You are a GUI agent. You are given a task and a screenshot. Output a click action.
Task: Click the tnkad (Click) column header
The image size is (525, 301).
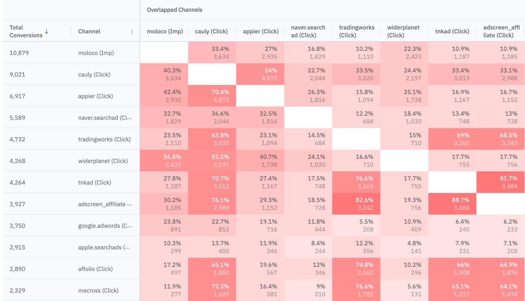(x=452, y=32)
